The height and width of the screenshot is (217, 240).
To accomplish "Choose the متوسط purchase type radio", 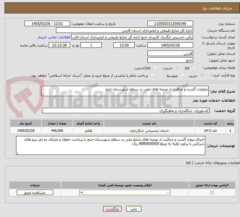I will click(182, 75).
